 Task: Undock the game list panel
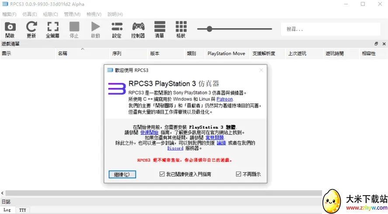376,44
